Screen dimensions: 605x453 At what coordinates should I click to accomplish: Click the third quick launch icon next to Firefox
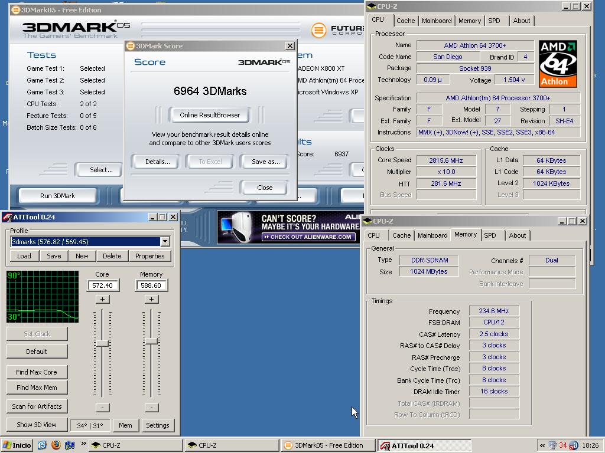[70, 445]
